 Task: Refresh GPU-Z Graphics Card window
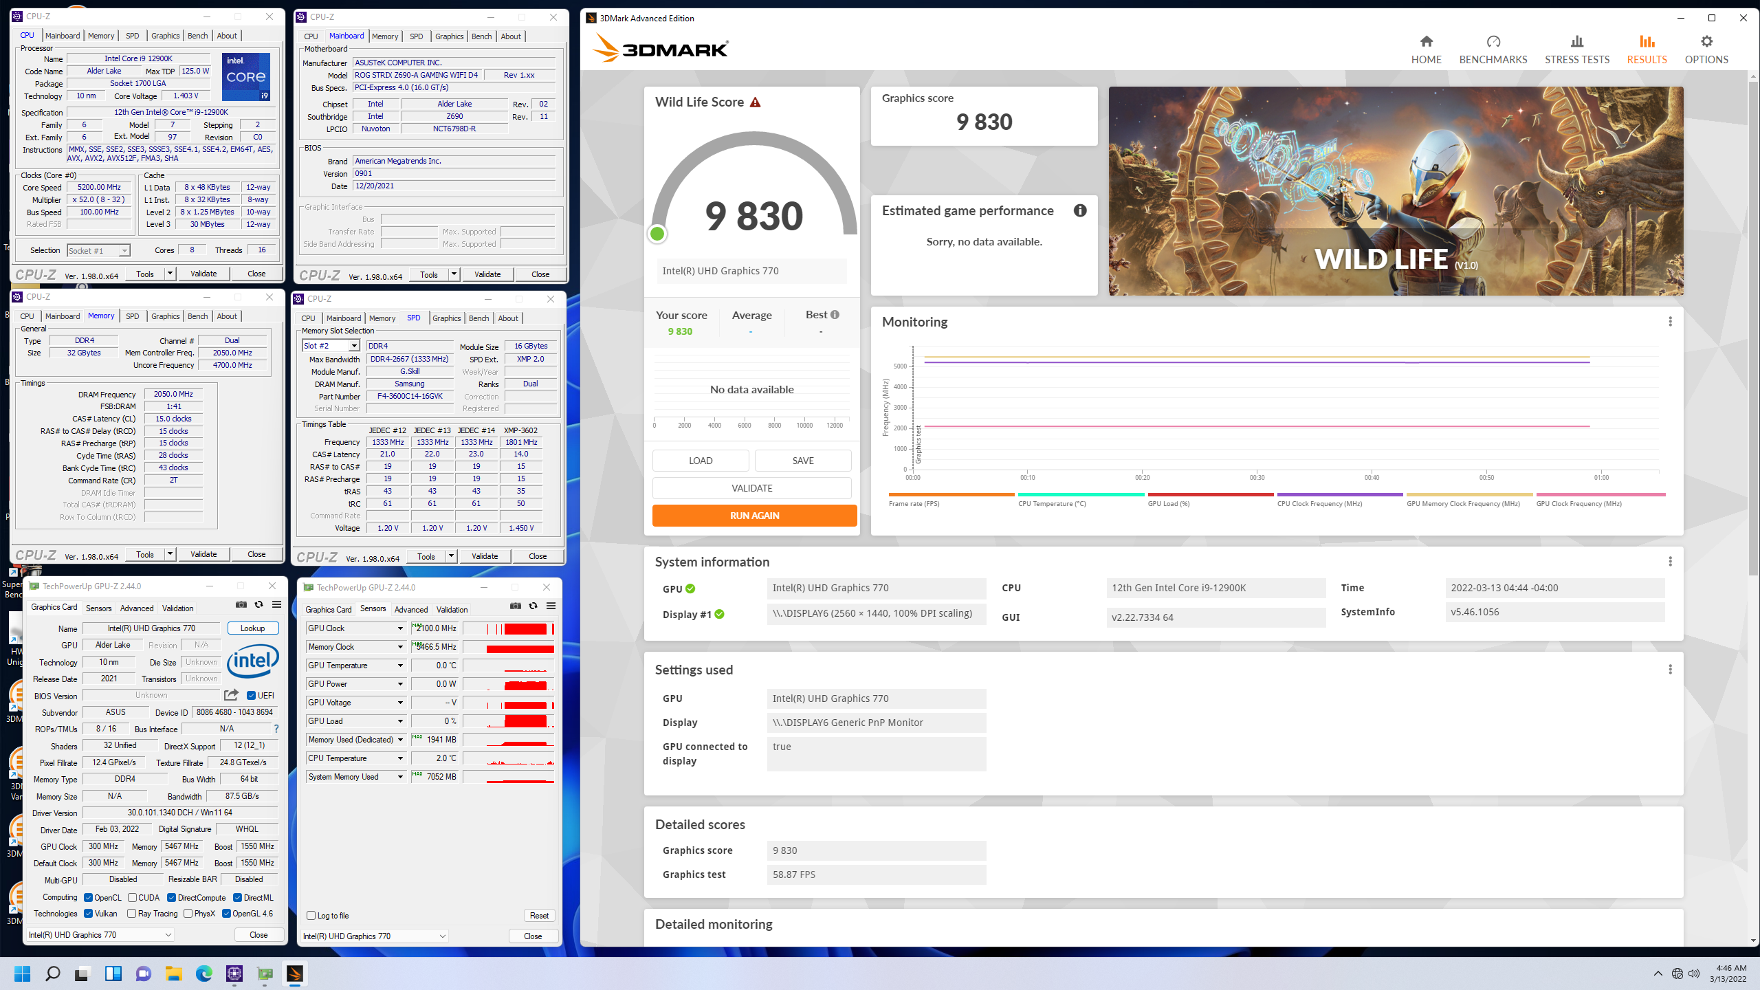point(259,604)
